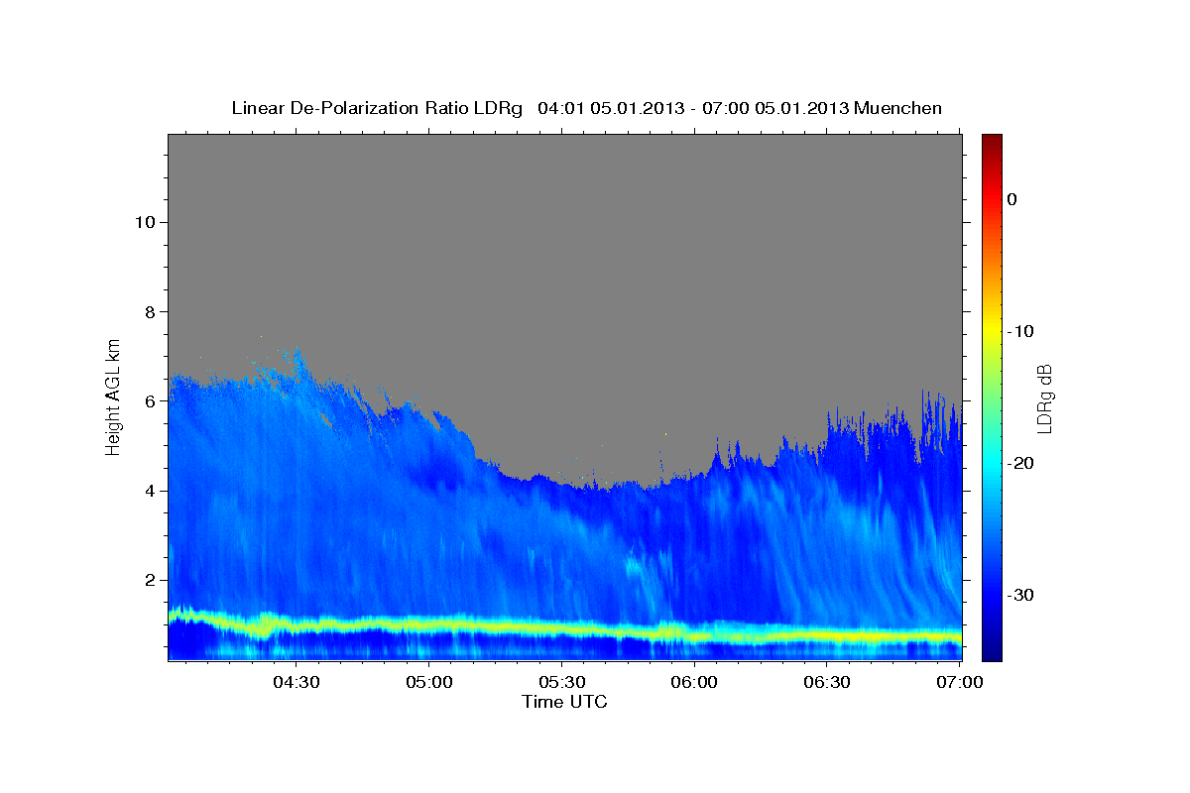Click the 07:00 time tick label

point(960,683)
